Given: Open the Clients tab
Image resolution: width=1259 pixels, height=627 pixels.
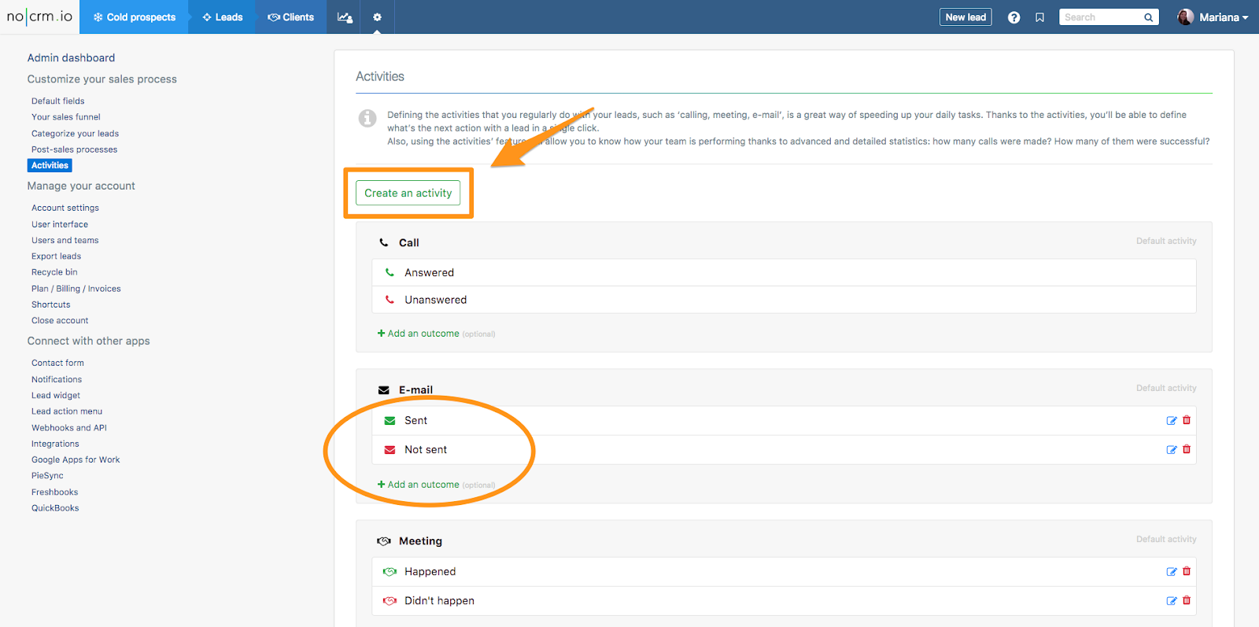Looking at the screenshot, I should [x=290, y=17].
